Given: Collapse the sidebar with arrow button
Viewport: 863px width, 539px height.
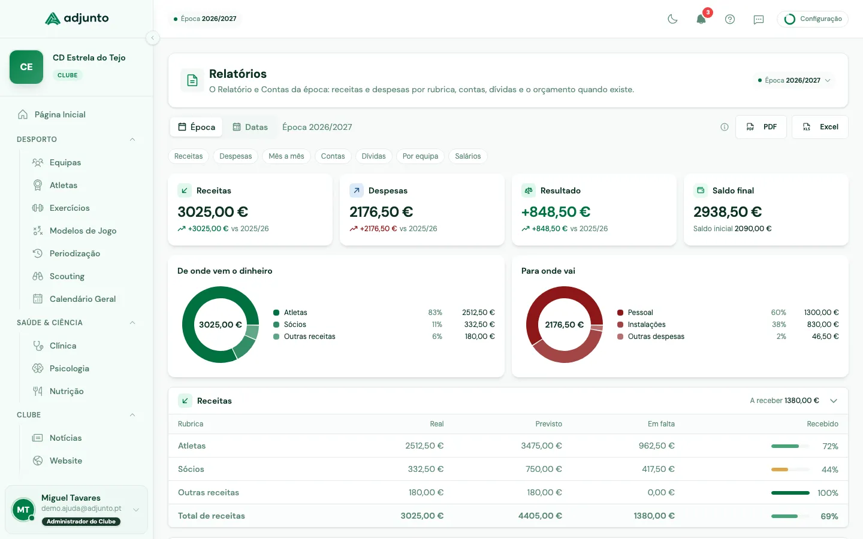Looking at the screenshot, I should (153, 38).
